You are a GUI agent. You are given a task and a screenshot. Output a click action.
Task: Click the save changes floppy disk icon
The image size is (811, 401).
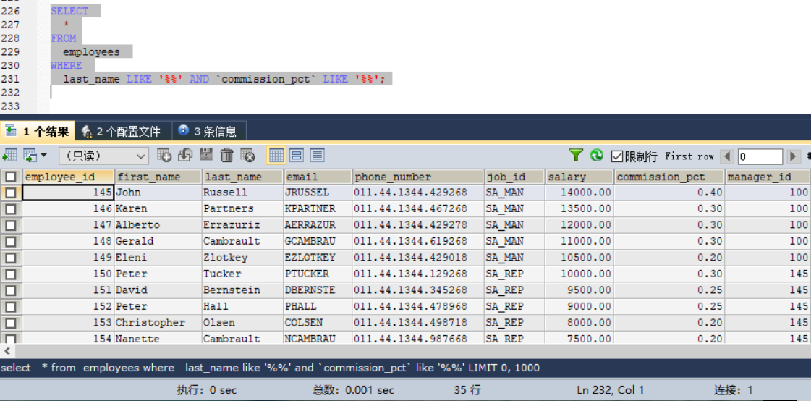(206, 155)
